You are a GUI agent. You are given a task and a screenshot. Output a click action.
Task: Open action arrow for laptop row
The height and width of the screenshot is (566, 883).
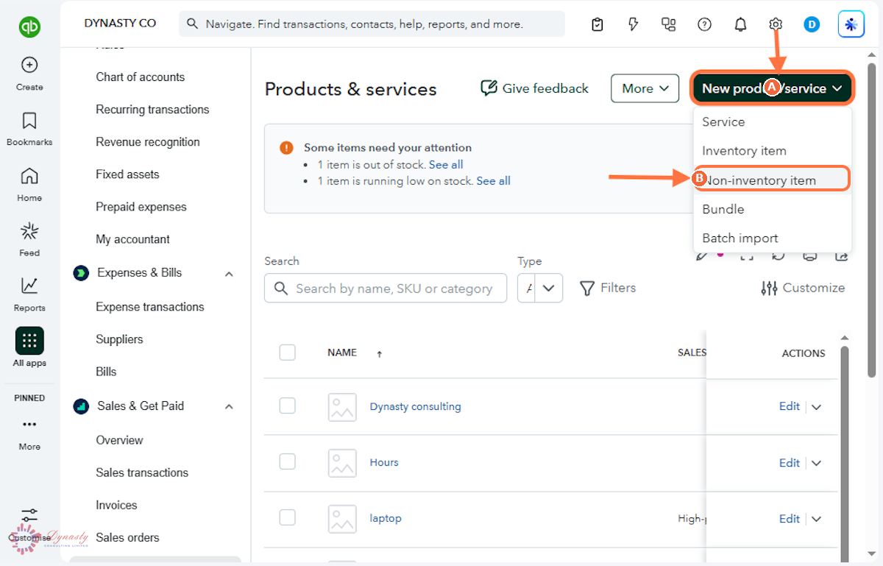pos(816,519)
